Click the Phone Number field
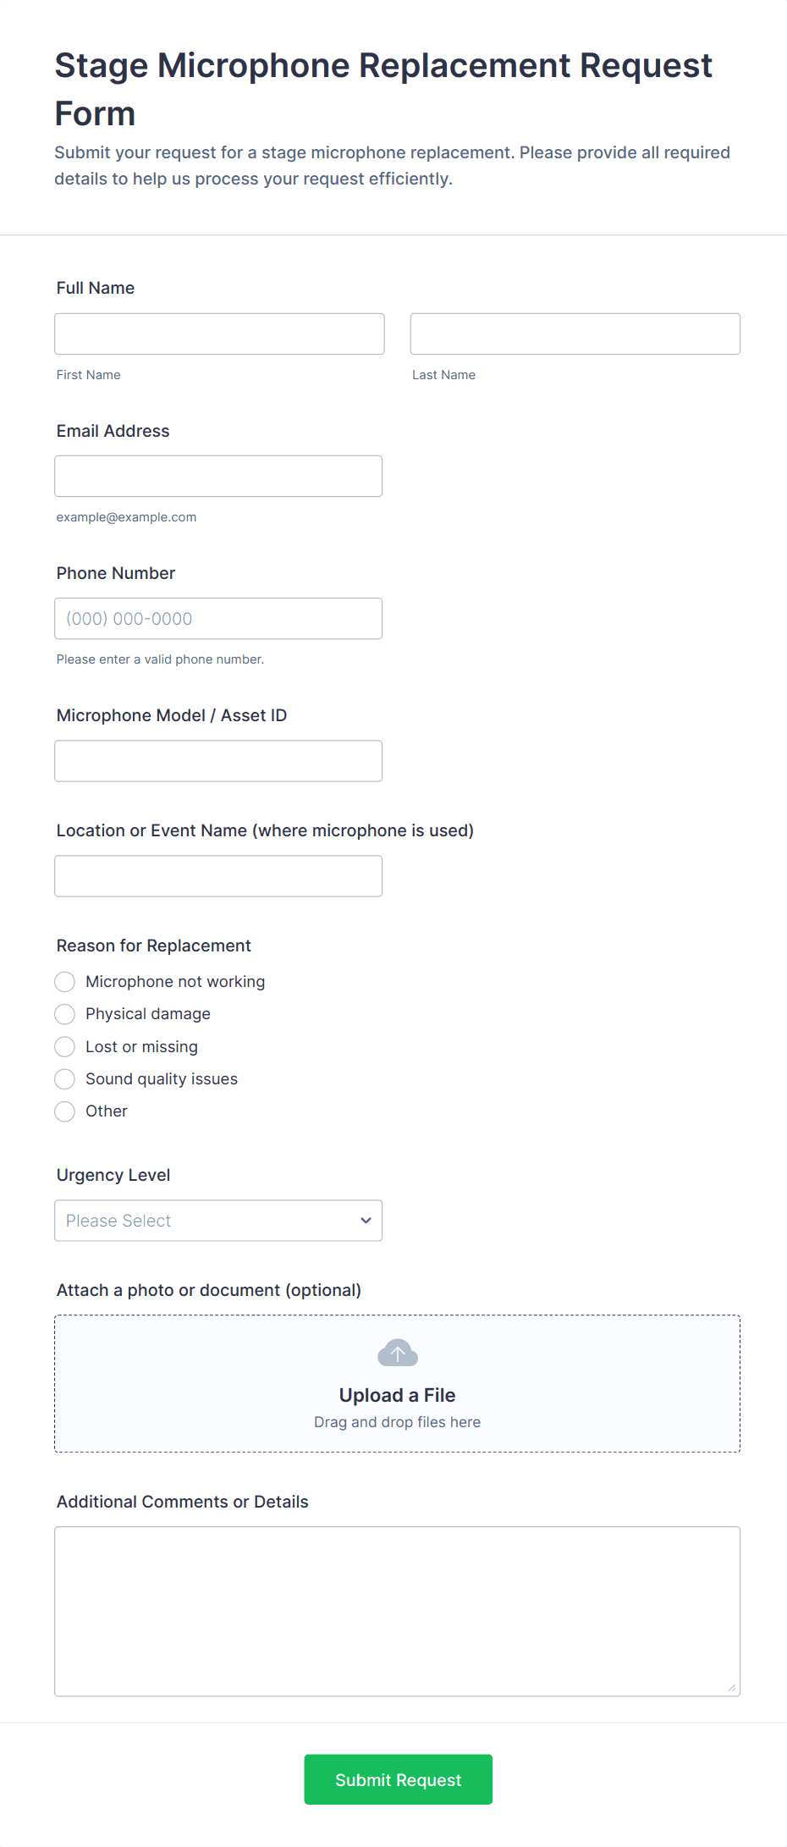This screenshot has width=787, height=1847. coord(217,618)
